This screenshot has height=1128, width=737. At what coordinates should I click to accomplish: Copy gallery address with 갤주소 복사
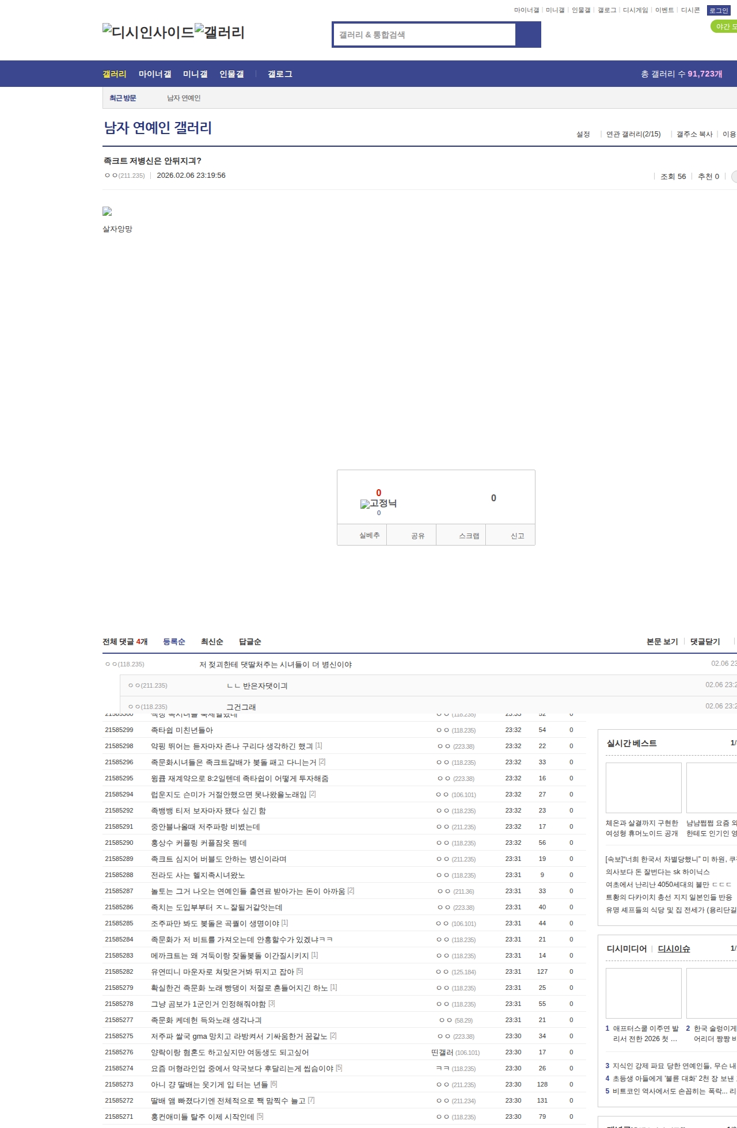(x=694, y=134)
